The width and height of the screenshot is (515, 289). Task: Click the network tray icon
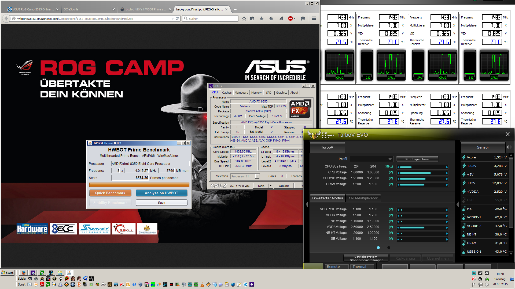tap(480, 285)
